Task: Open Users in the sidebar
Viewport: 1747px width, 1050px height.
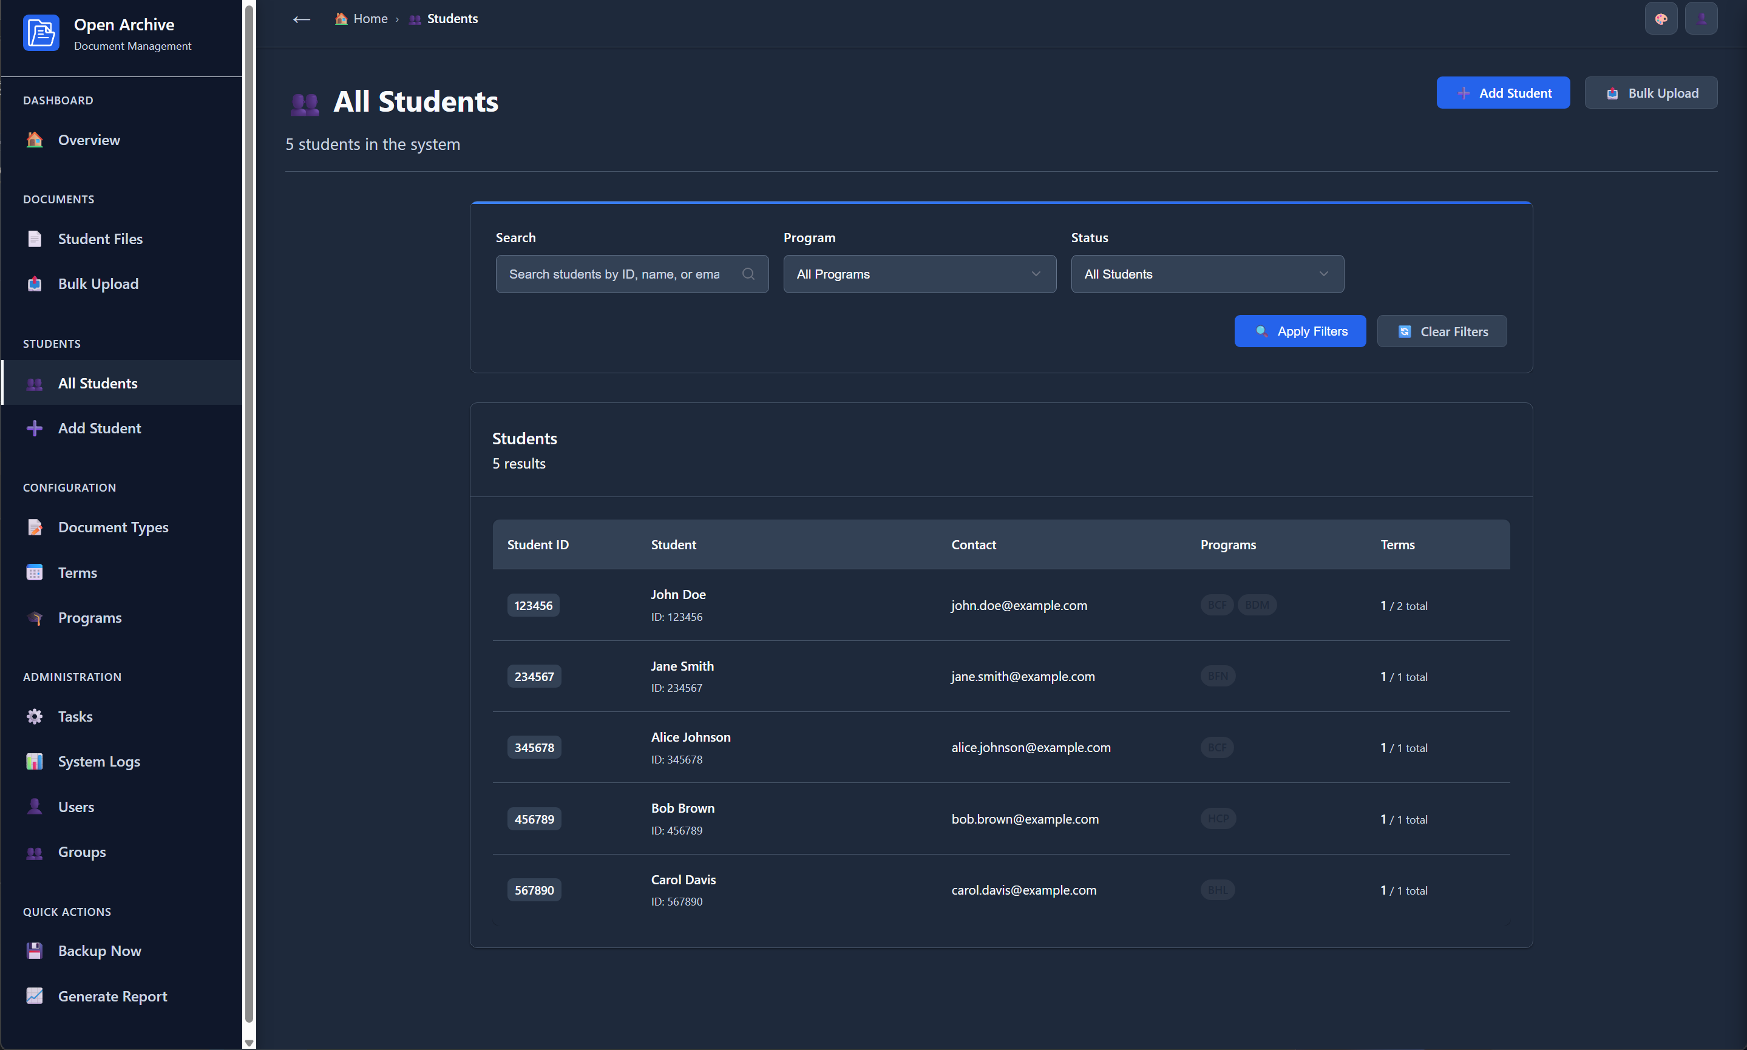Action: click(x=121, y=807)
